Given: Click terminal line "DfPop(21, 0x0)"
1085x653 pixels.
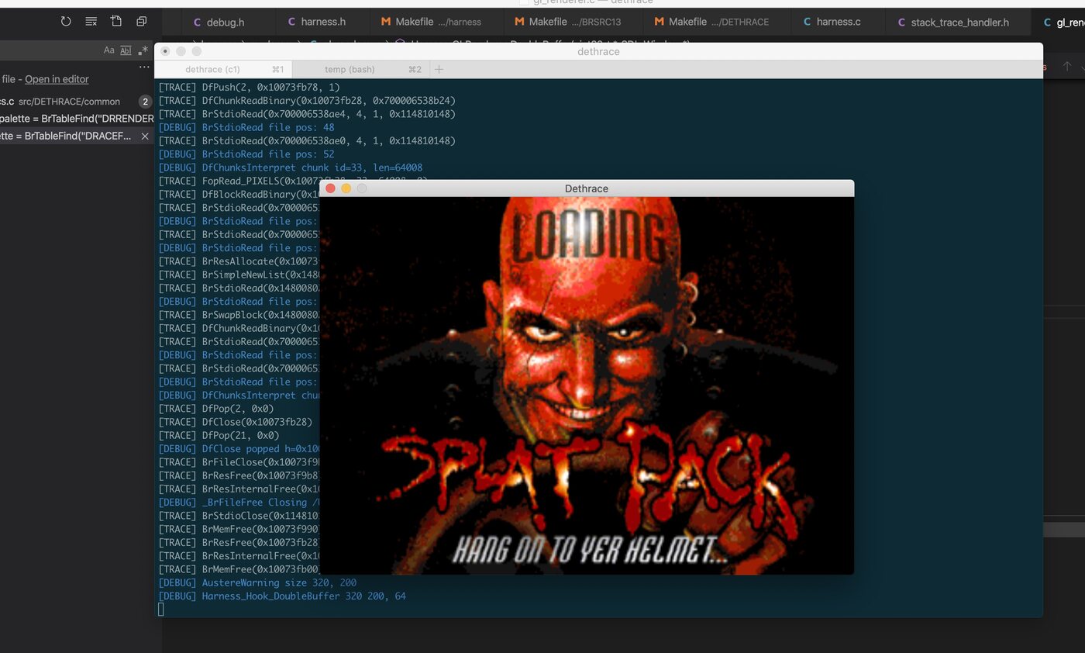Looking at the screenshot, I should coord(219,435).
